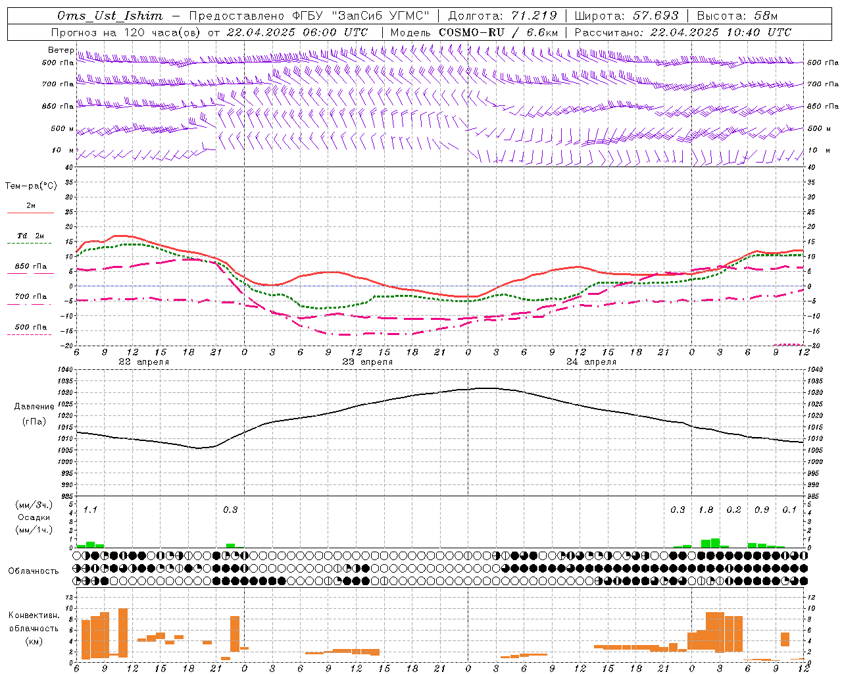The image size is (842, 674).
Task: Click the "Облачность" cloud cover label
Action: click(x=34, y=571)
